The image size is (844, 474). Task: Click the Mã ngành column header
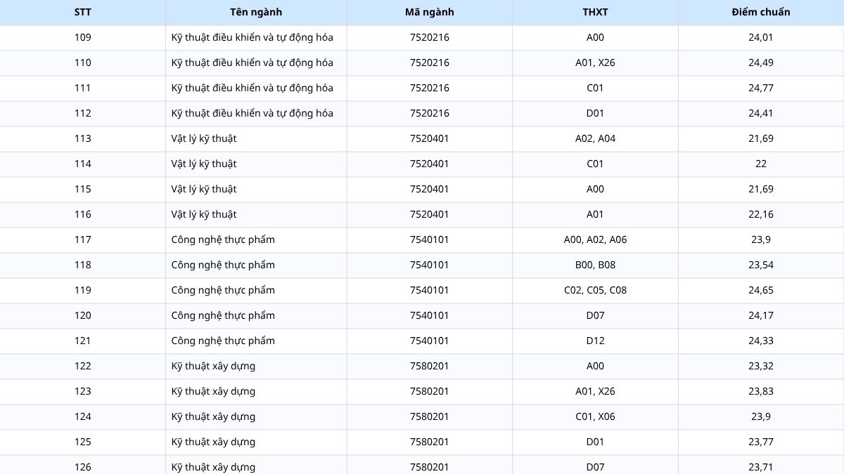(430, 12)
